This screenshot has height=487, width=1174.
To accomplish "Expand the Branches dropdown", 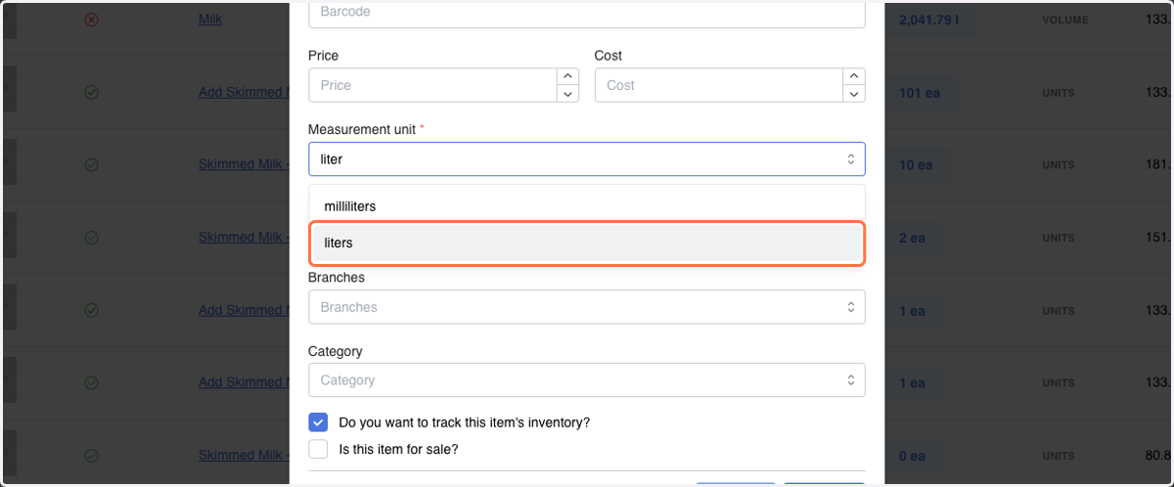I will 587,307.
